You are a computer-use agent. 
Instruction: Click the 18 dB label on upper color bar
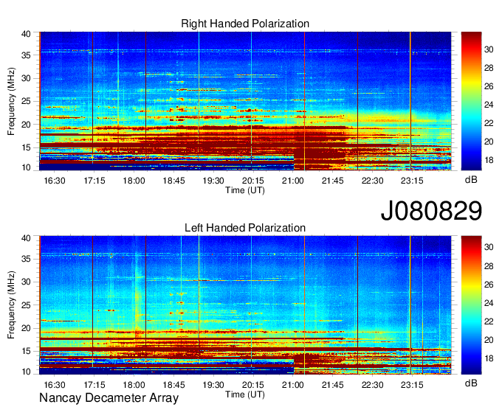pos(489,160)
